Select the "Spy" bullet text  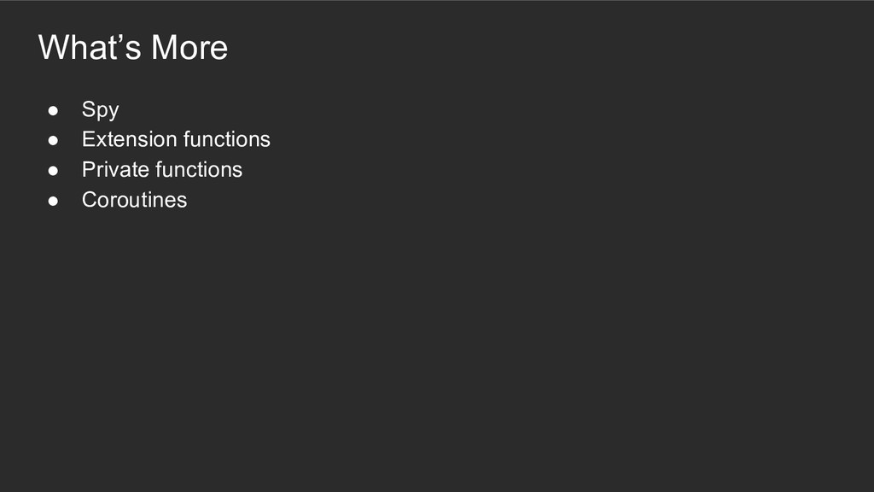(x=100, y=110)
